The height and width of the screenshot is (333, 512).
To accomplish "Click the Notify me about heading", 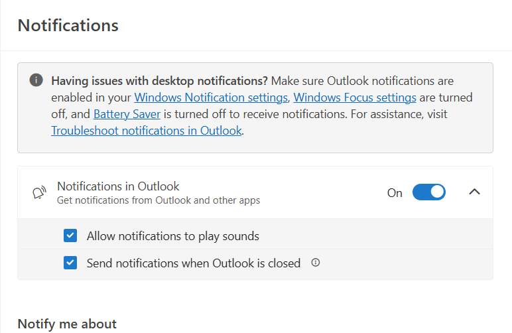I will (x=67, y=324).
